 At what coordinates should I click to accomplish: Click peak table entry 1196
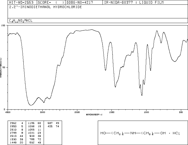(x=31, y=123)
